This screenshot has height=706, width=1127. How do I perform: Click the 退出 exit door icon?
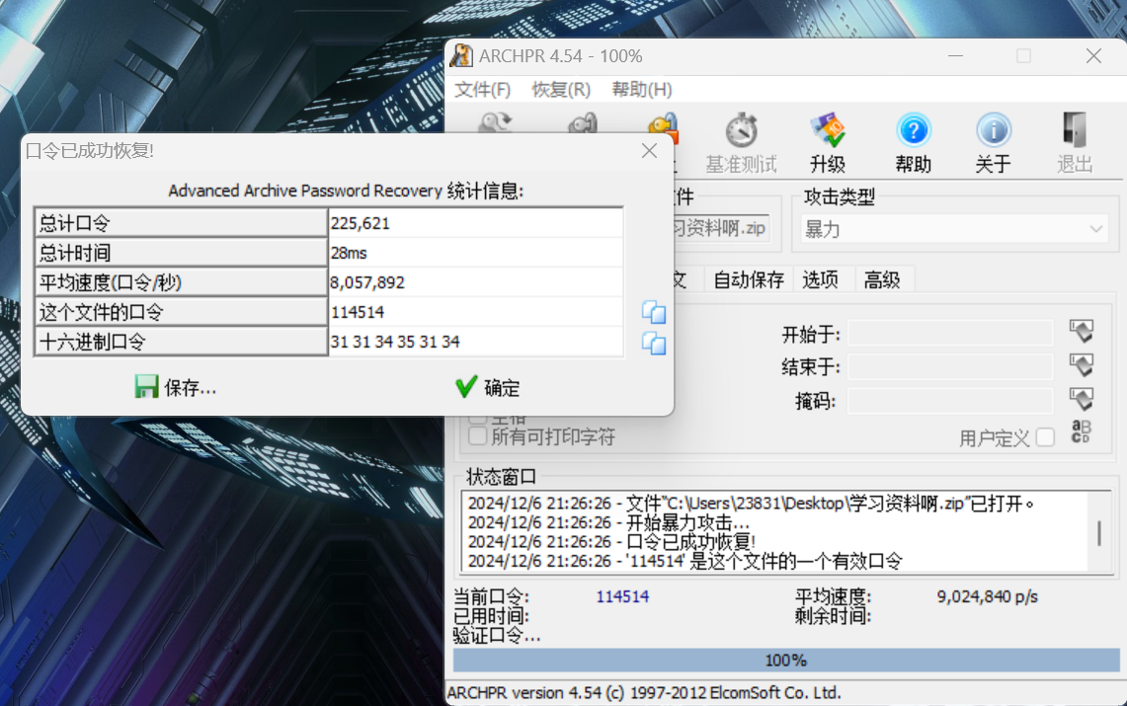coord(1075,130)
